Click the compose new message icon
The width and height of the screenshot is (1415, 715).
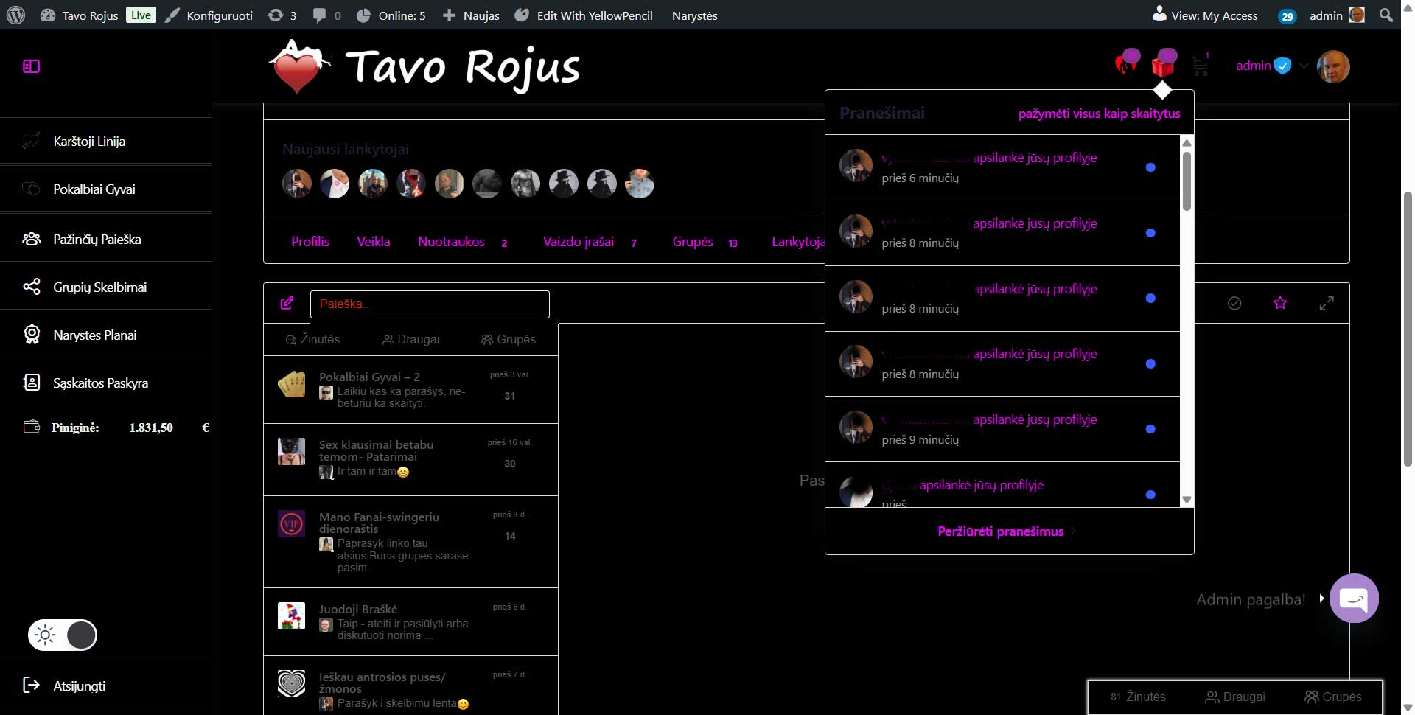pyautogui.click(x=287, y=303)
